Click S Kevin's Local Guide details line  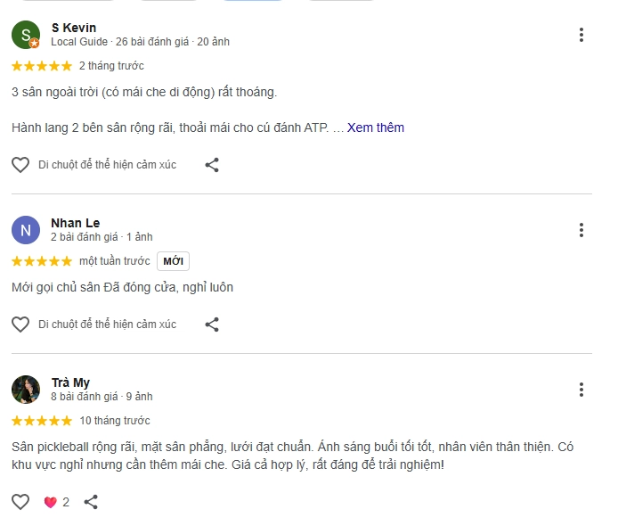[x=140, y=42]
